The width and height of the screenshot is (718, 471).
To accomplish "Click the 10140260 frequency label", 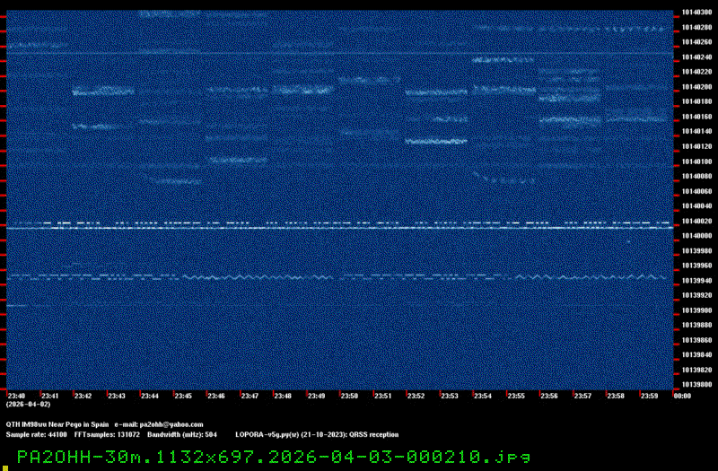I will pos(697,42).
